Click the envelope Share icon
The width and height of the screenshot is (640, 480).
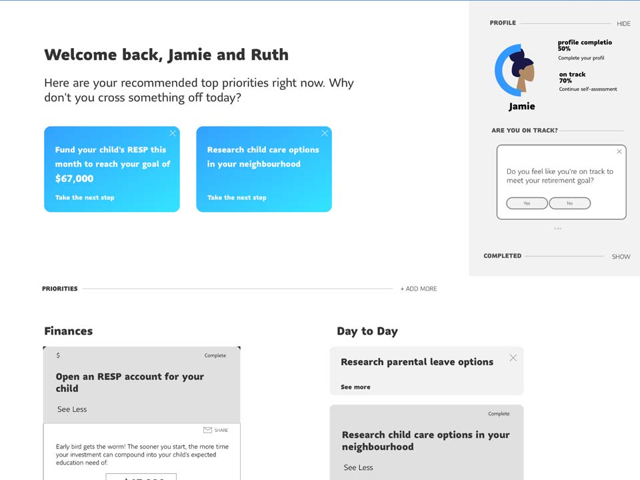pos(207,430)
